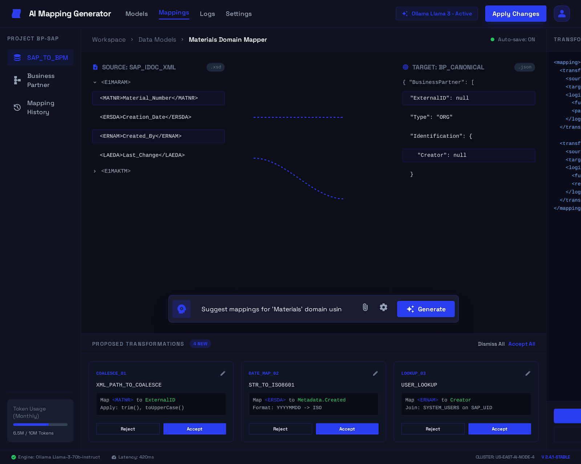Open Mapping History from the sidebar
581x464 pixels.
pyautogui.click(x=40, y=108)
